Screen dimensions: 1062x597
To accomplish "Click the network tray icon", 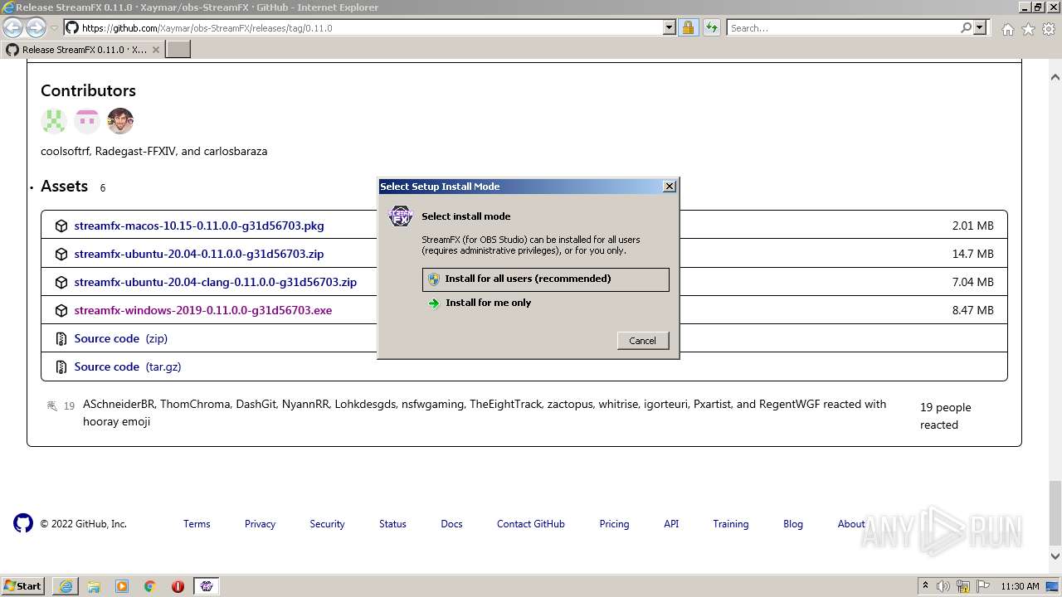I will pyautogui.click(x=963, y=586).
